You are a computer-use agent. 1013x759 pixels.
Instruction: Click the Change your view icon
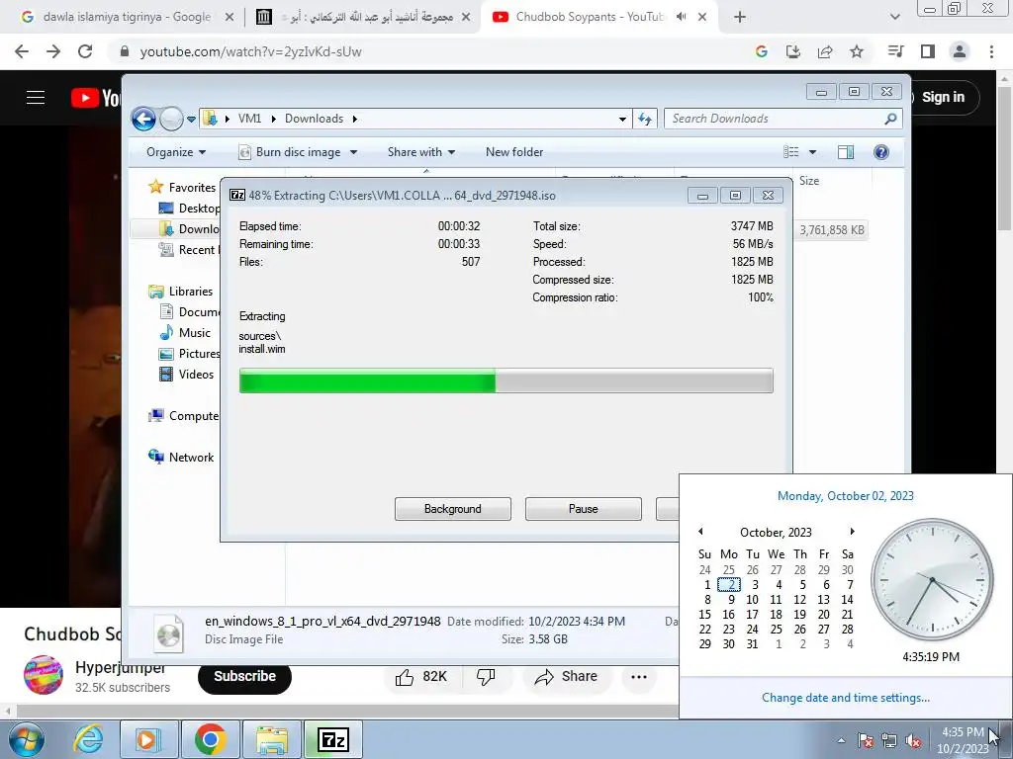coord(791,152)
